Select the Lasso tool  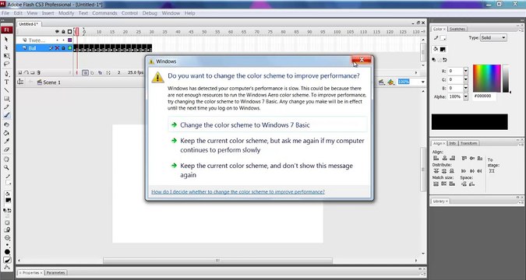click(x=7, y=64)
